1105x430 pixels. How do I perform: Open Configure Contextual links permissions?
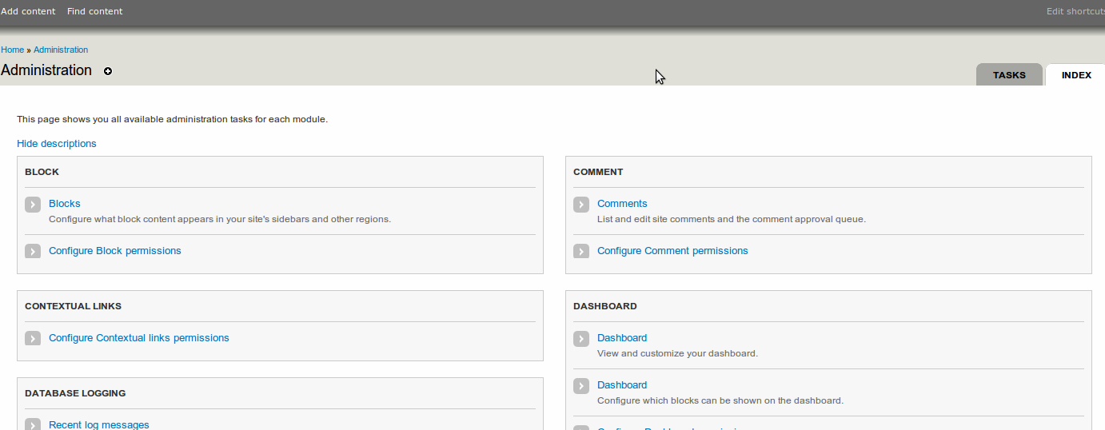(139, 338)
